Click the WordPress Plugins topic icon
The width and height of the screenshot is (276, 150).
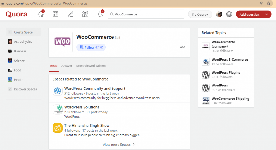(x=206, y=75)
